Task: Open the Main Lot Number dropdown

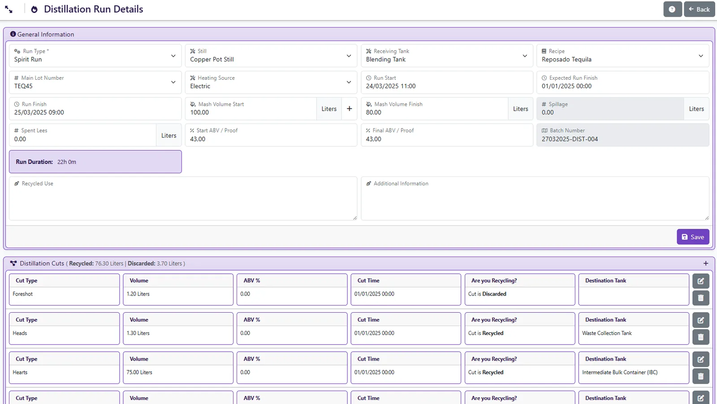Action: coord(95,82)
